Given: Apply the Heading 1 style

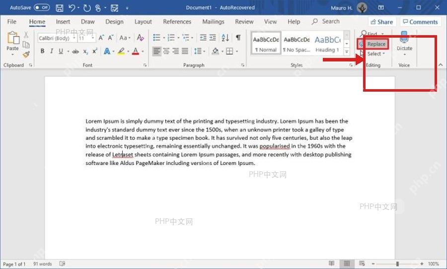Looking at the screenshot, I should (328, 43).
